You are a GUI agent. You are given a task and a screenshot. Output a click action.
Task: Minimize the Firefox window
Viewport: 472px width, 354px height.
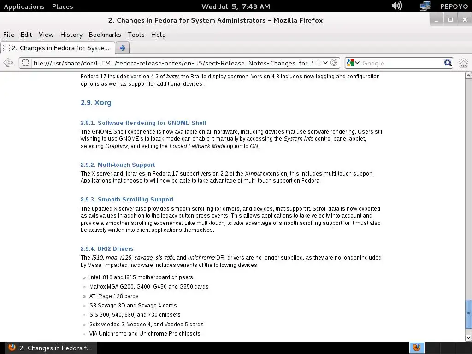point(436,20)
